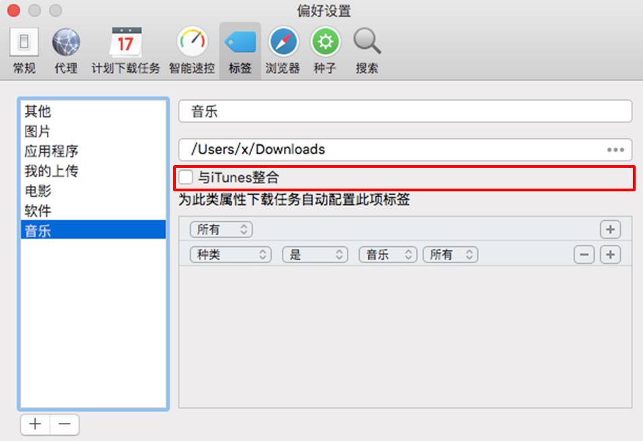Click the tag name field showing 音乐
Viewport: 643px width, 441px height.
coord(405,111)
